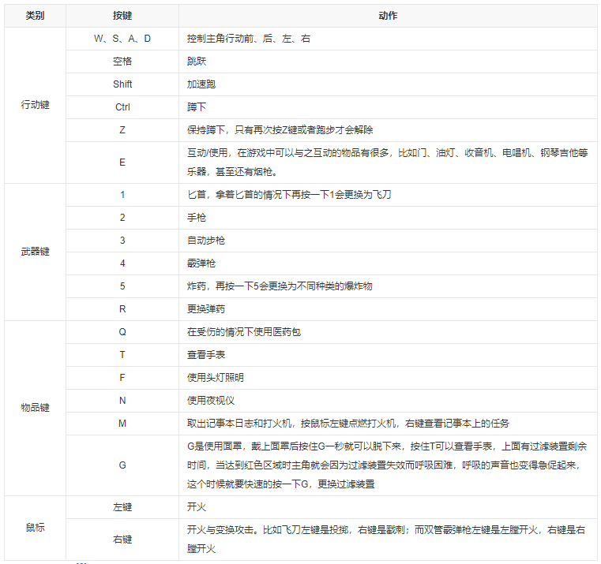Click the 类别 column header
601x564 pixels.
pyautogui.click(x=35, y=16)
